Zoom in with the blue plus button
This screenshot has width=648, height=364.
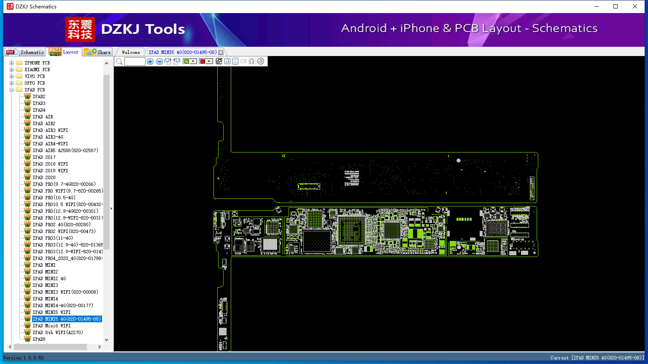(x=150, y=62)
